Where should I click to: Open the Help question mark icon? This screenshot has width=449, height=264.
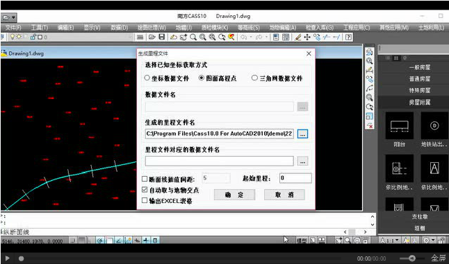coord(348,37)
